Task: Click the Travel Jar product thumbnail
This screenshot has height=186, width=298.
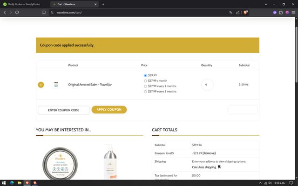Action: (56, 84)
